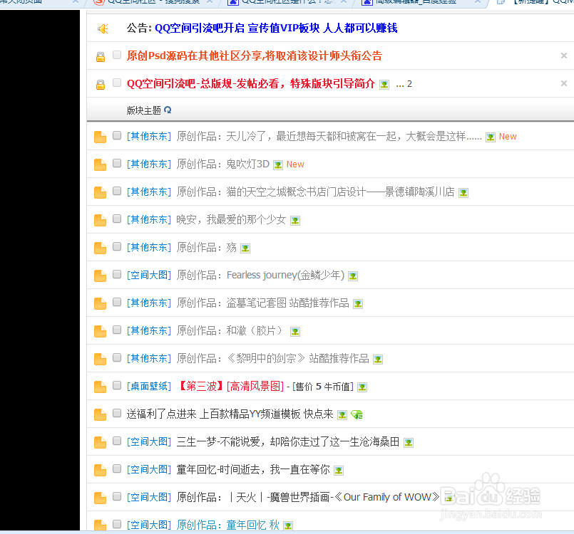Screen dimensions: 574x534
Task: Click folder icon of 三生一梦 thread
Action: [x=100, y=442]
